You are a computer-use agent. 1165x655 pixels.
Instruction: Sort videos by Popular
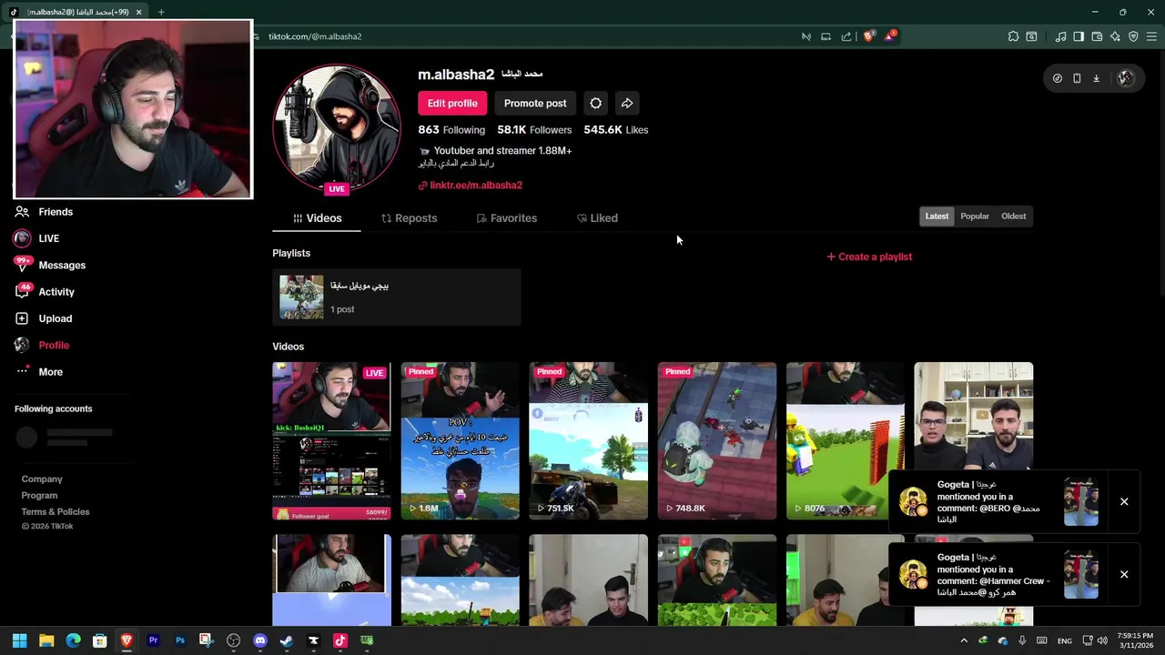[x=974, y=217]
